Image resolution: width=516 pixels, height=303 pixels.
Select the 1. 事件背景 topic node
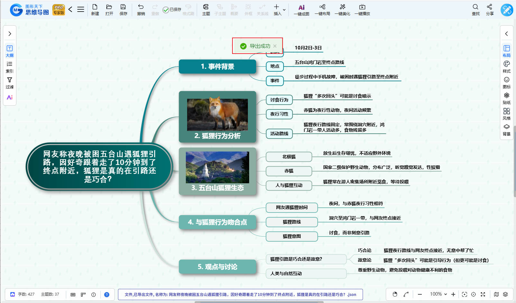[x=217, y=66]
